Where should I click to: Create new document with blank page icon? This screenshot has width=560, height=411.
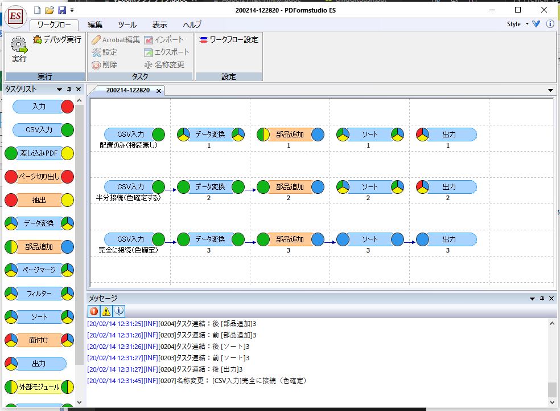(x=38, y=10)
